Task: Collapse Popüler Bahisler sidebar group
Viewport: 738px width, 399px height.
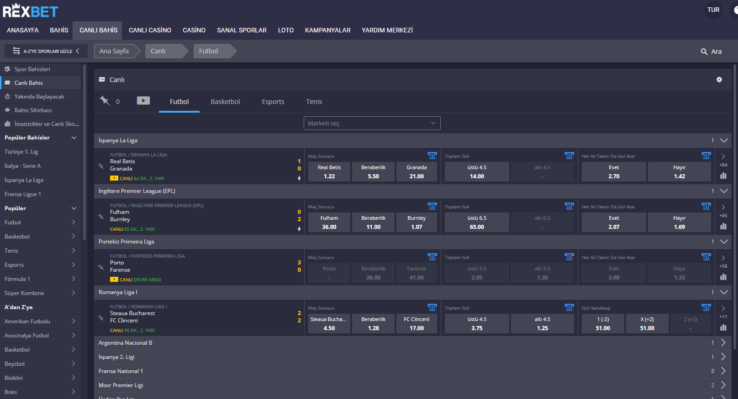Action: click(74, 138)
